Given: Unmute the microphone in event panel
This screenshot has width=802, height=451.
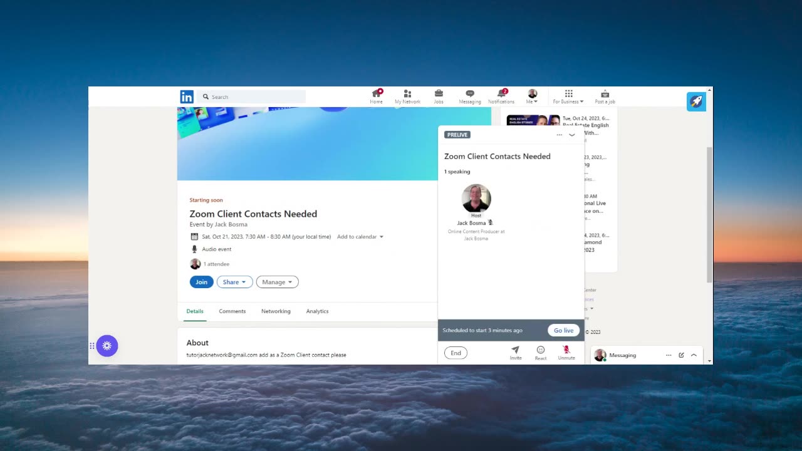Looking at the screenshot, I should [x=566, y=353].
